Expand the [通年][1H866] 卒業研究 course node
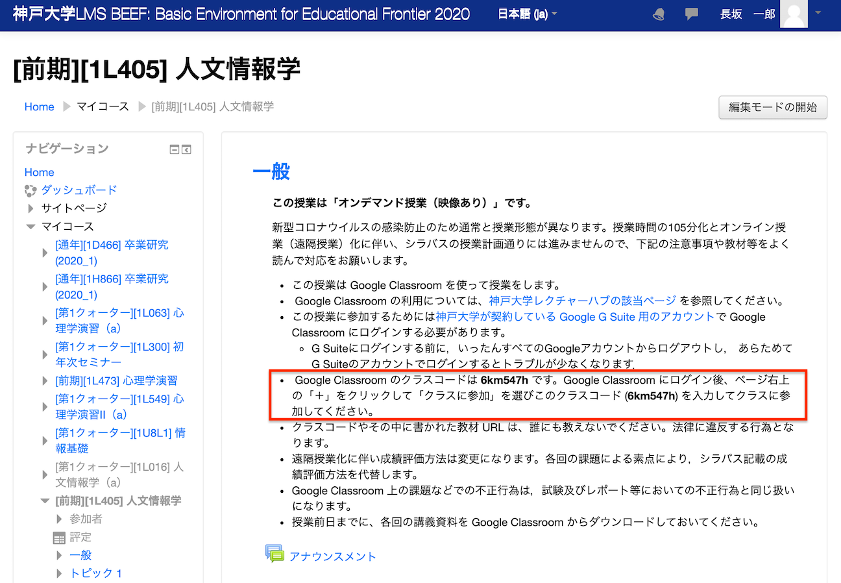841x583 pixels. click(x=45, y=286)
